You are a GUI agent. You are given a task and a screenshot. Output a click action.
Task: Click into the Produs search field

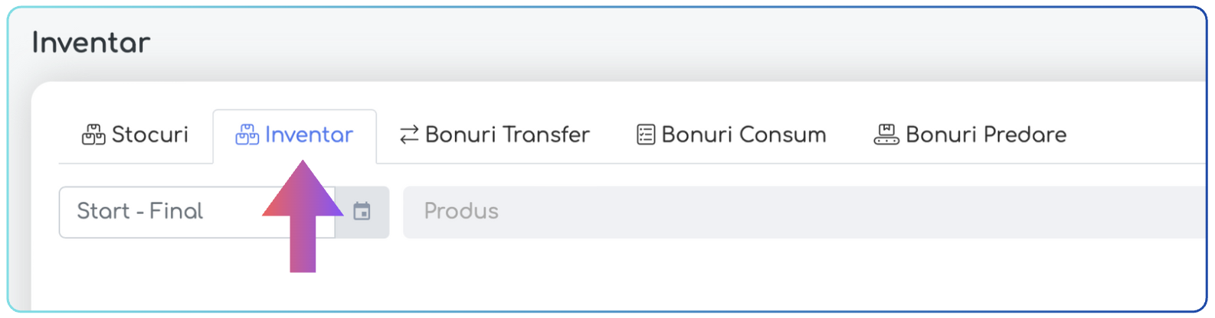point(804,213)
